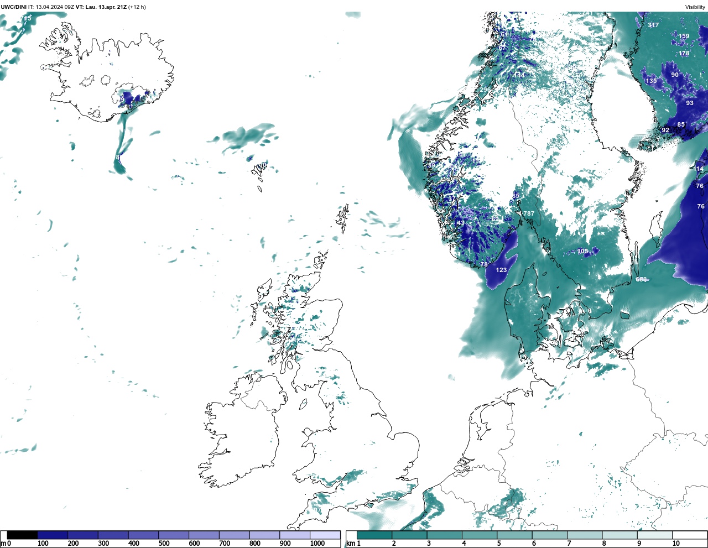Image resolution: width=708 pixels, height=548 pixels.
Task: Click the visibility value '317' over Finland
Action: point(653,25)
